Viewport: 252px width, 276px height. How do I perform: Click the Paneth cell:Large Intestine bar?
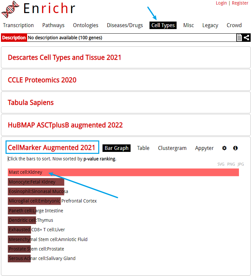(x=22, y=211)
